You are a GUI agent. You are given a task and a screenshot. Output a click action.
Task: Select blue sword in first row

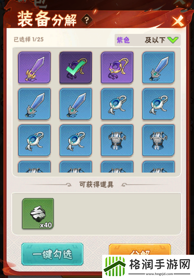[158, 67]
